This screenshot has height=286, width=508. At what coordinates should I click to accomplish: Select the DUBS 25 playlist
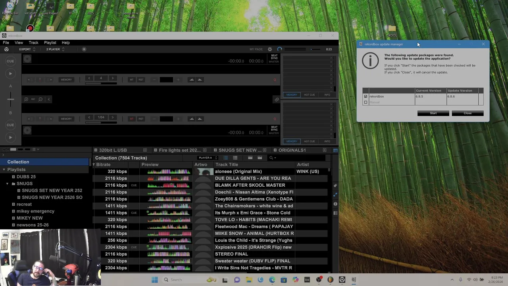(x=26, y=177)
